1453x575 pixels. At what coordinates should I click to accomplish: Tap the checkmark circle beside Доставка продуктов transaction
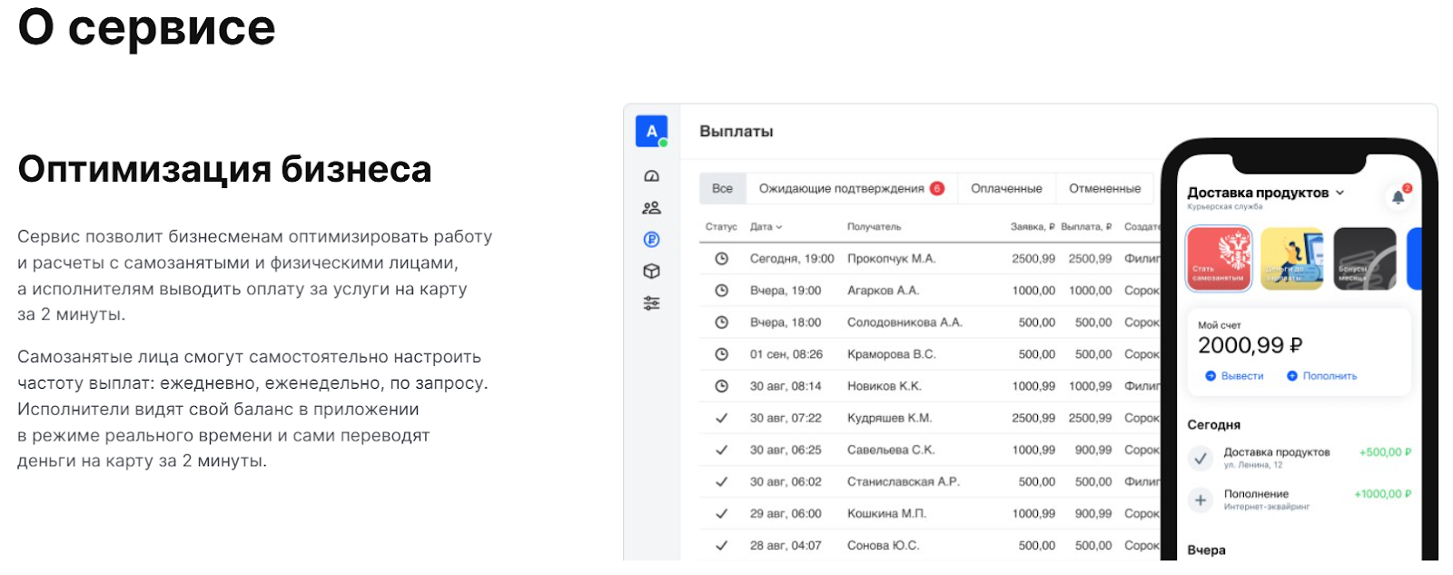click(x=1201, y=459)
